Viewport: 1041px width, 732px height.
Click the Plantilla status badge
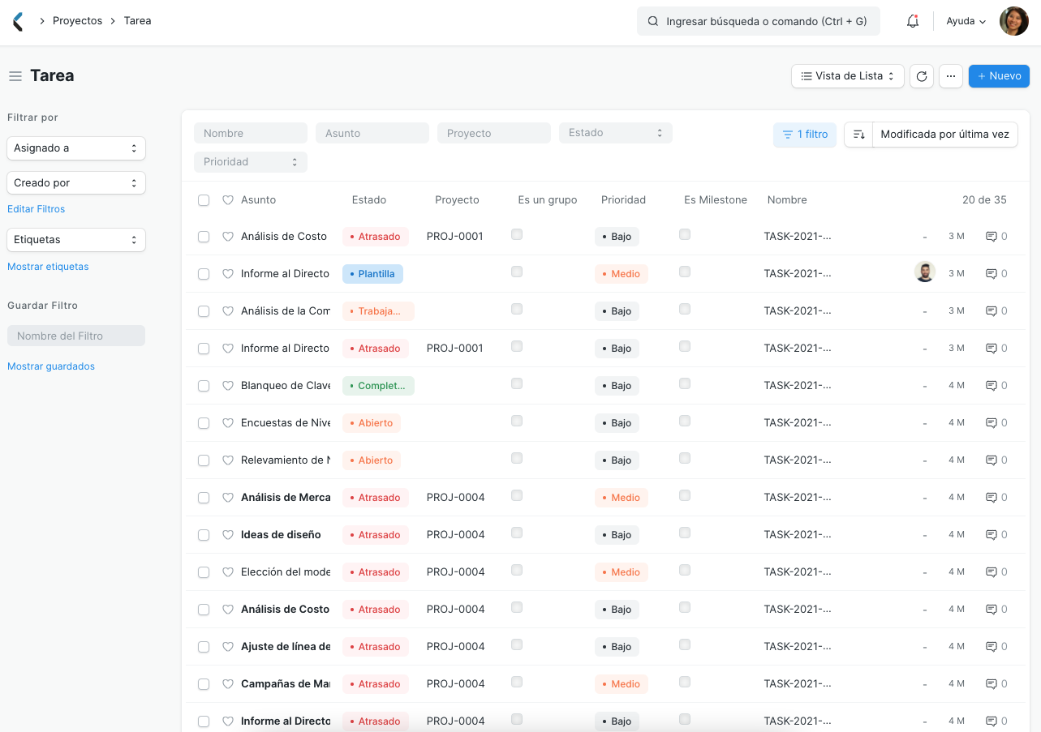[372, 274]
